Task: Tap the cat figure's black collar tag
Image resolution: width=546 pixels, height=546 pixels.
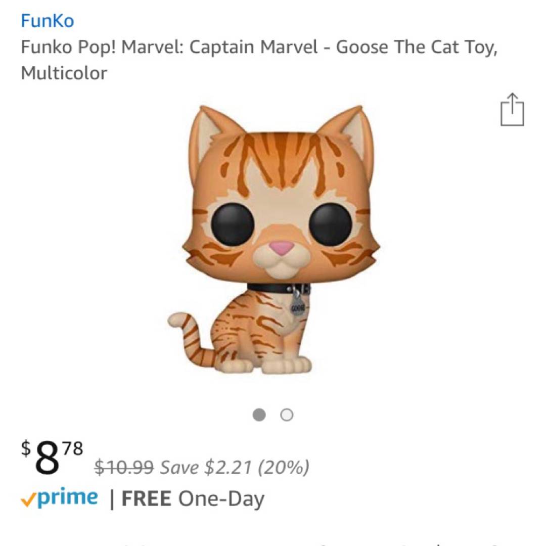Action: coord(298,306)
